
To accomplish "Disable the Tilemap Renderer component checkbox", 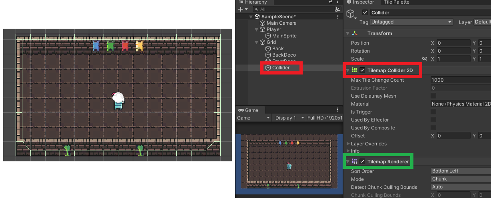I will pyautogui.click(x=362, y=161).
